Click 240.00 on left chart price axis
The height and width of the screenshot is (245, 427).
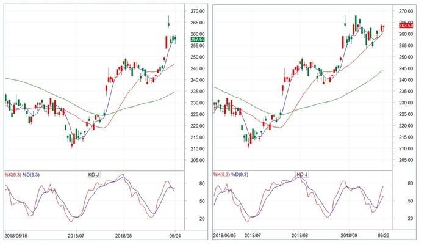tap(198, 80)
